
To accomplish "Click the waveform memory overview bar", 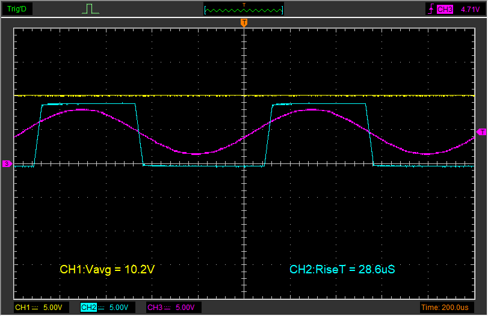I will pos(244,10).
